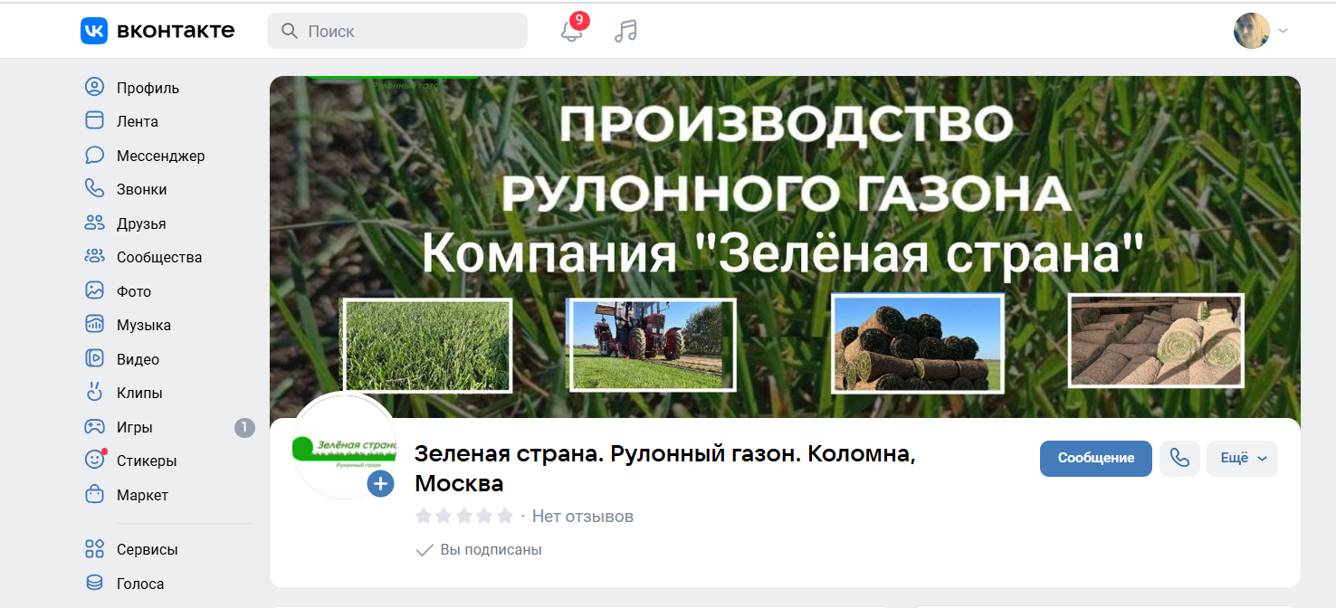Click the Звонки phone icon in sidebar

(95, 189)
